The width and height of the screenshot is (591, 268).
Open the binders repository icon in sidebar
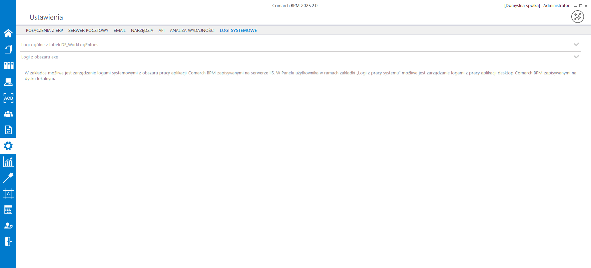(8, 65)
